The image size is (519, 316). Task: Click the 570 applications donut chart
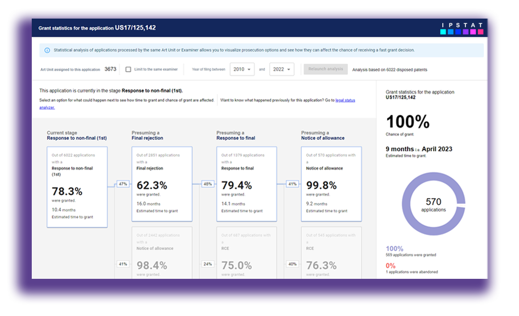[x=434, y=204]
